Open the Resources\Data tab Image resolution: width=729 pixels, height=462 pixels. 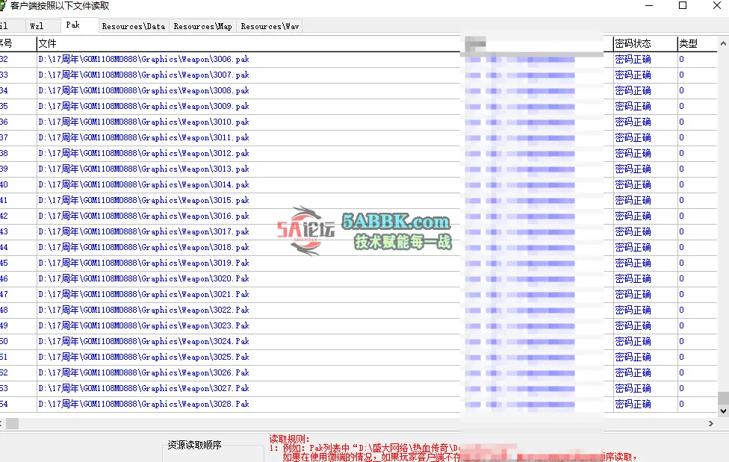134,26
